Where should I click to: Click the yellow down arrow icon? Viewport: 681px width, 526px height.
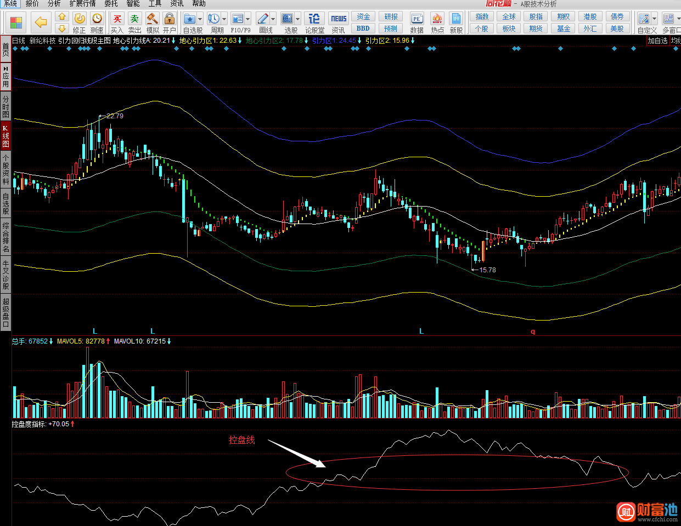(62, 28)
